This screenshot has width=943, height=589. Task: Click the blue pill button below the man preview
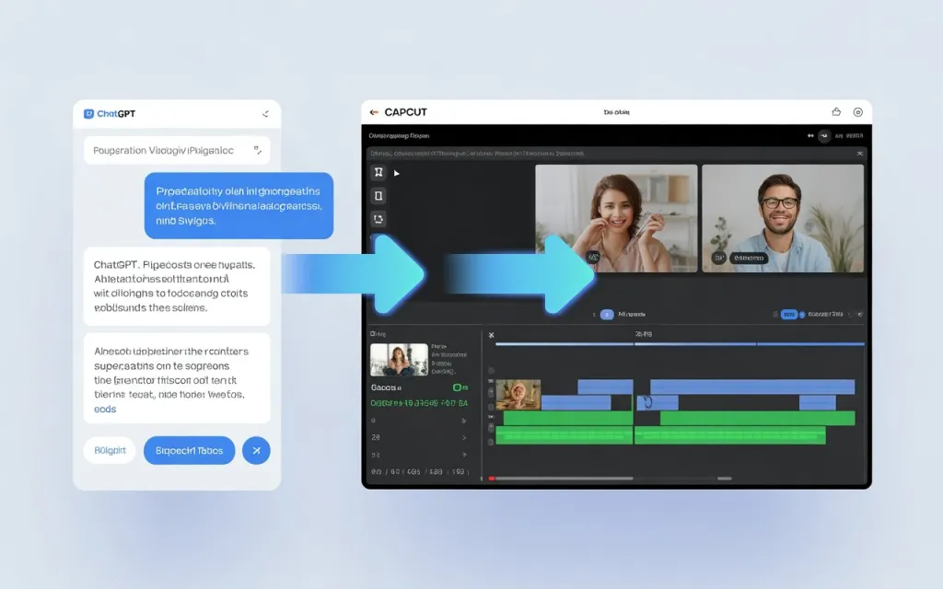pos(788,315)
